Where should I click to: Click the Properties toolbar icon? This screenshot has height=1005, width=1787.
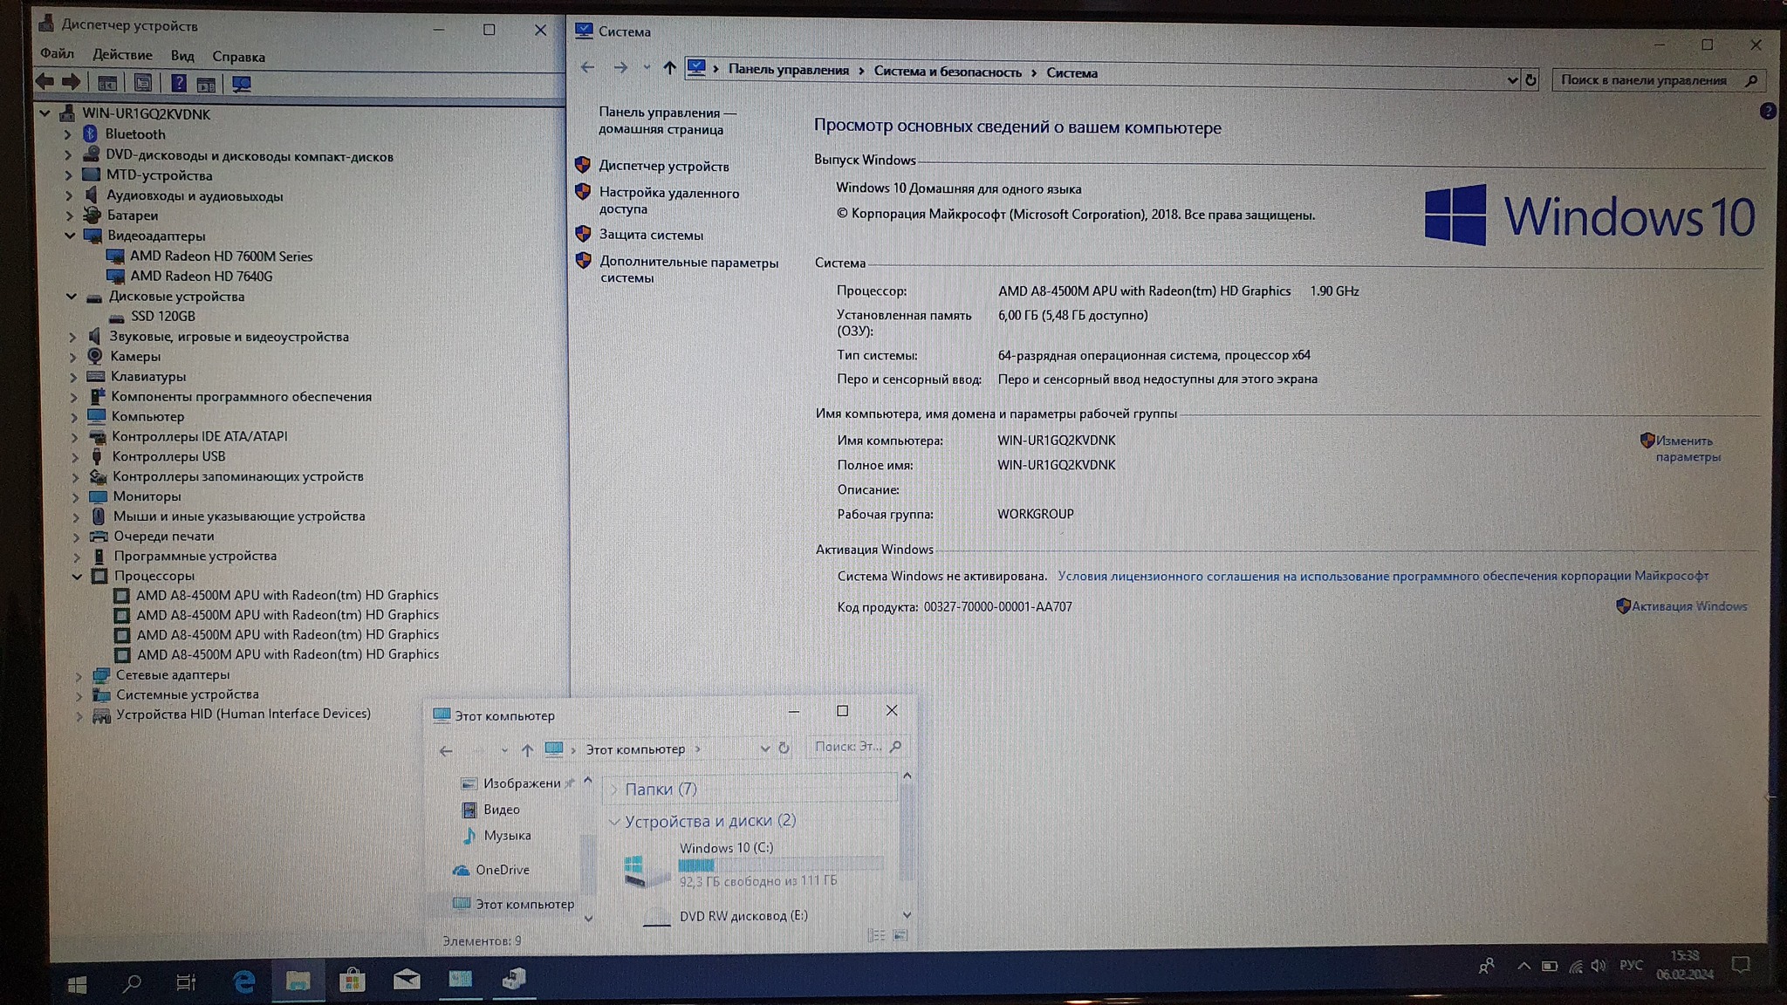(143, 84)
